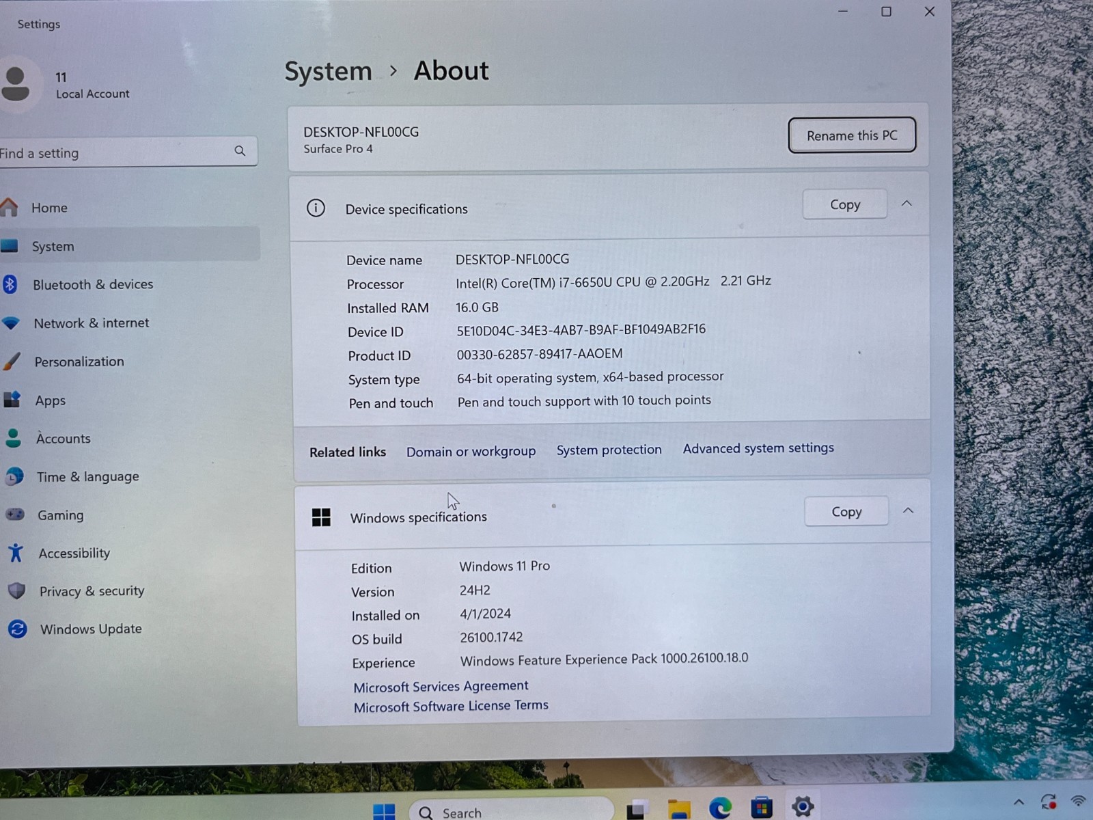Click System in the breadcrumb heading
The image size is (1093, 820).
[328, 72]
